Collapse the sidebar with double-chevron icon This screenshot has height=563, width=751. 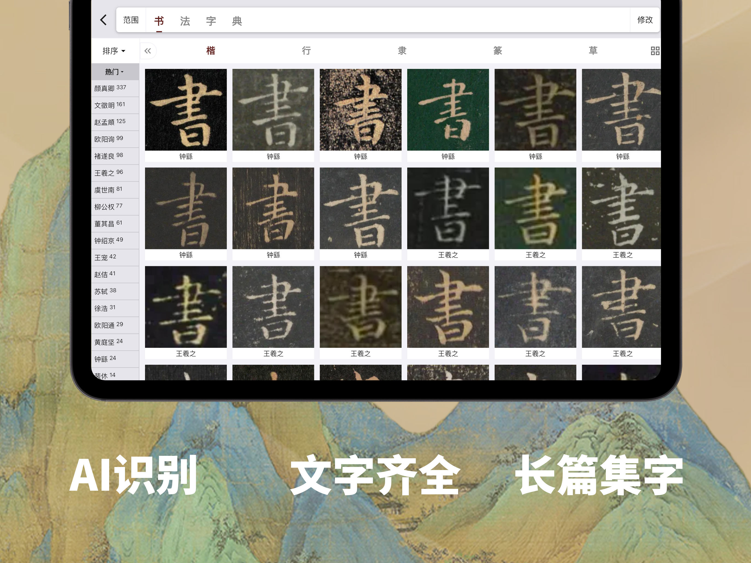(148, 51)
